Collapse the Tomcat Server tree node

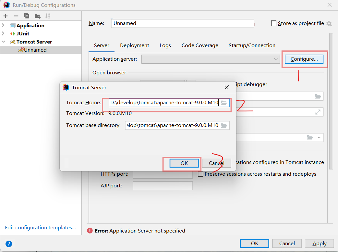(x=3, y=42)
